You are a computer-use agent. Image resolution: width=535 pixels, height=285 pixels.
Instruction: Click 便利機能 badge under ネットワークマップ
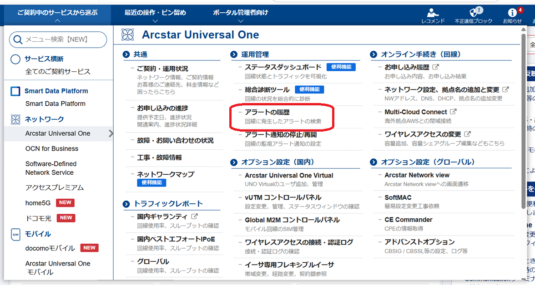pos(152,182)
